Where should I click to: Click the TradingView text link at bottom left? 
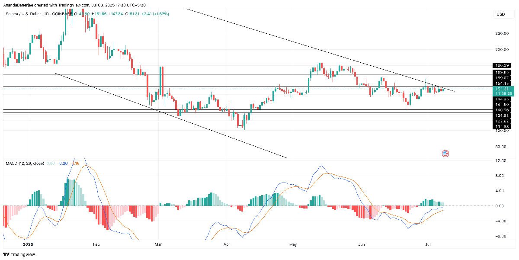click(x=22, y=254)
